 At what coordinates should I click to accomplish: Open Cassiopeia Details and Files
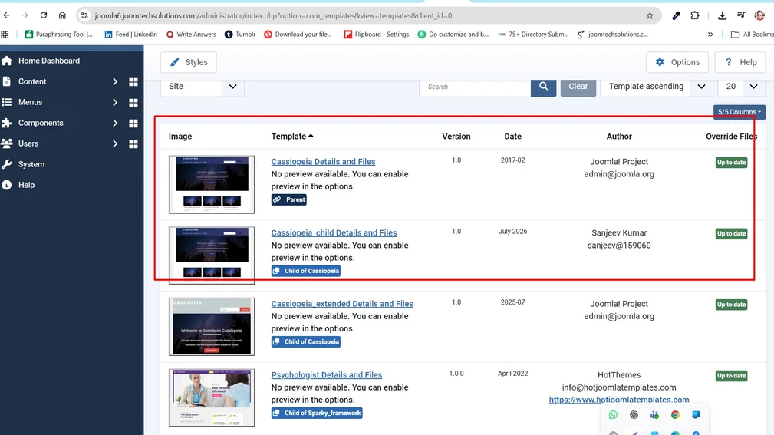coord(323,161)
